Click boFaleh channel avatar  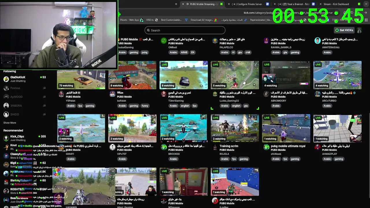(x=112, y=94)
